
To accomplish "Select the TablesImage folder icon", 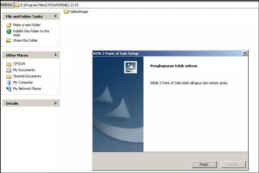I will [x=66, y=12].
